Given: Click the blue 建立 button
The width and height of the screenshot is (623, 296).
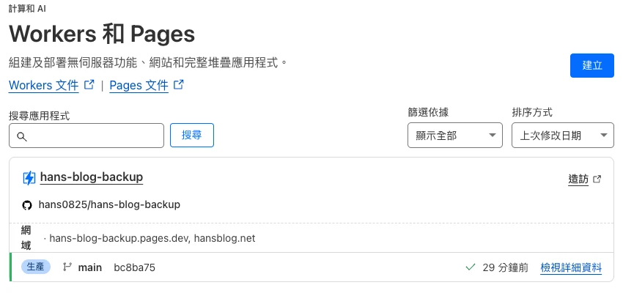Looking at the screenshot, I should tap(592, 65).
